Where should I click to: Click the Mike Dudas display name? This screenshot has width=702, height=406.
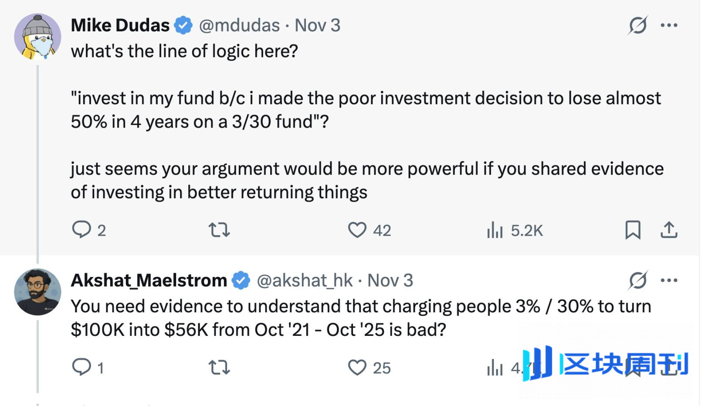[x=120, y=25]
